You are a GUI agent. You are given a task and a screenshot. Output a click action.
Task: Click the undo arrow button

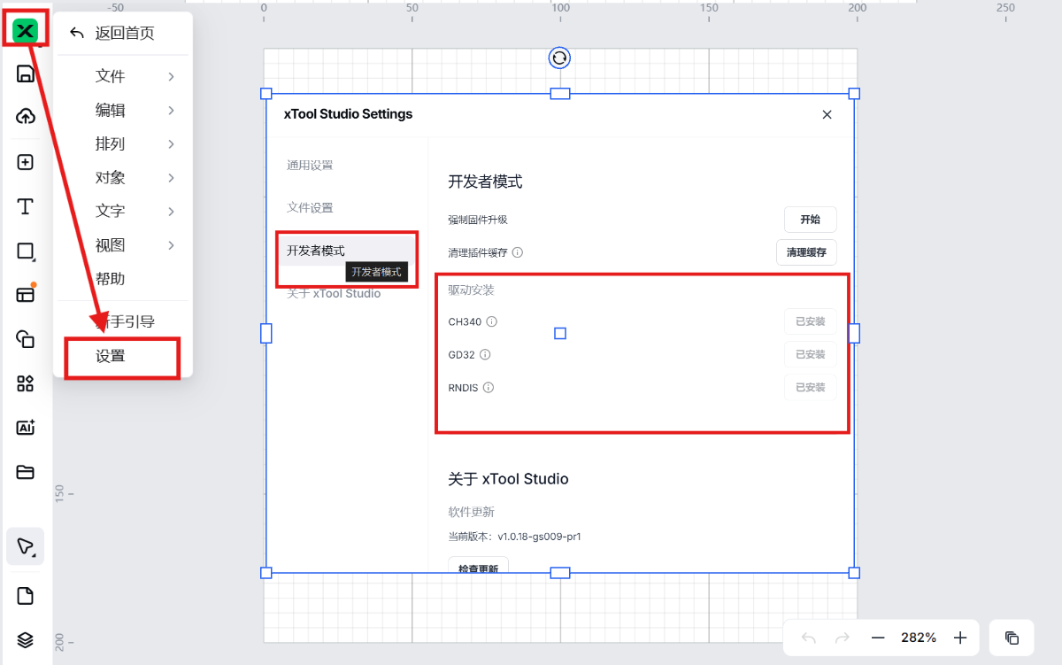tap(808, 638)
